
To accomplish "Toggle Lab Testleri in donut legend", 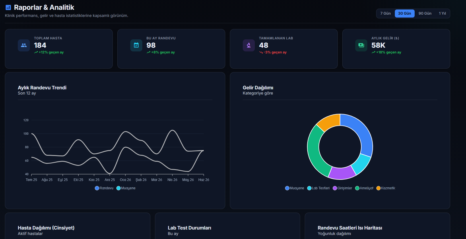I will (319, 188).
